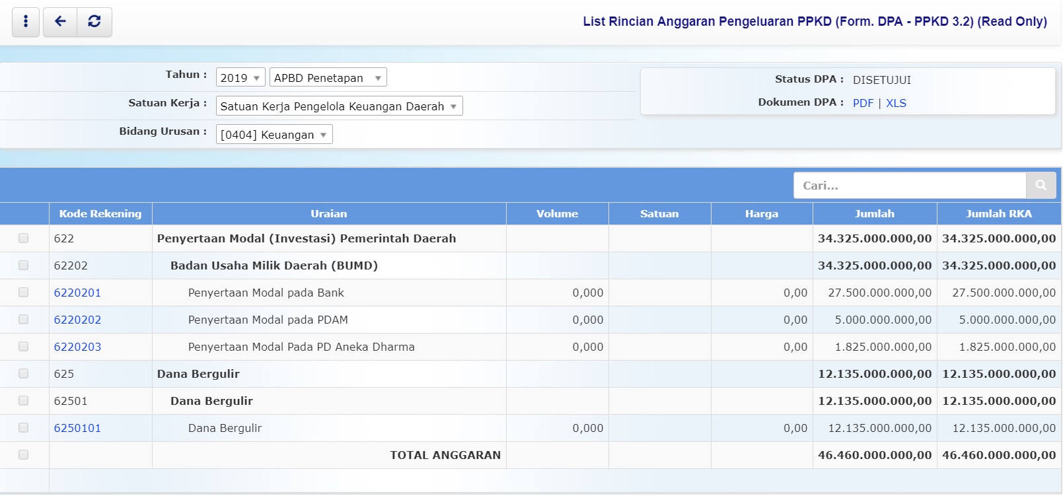Click the back arrow button
Viewport: 1063px width, 496px height.
pos(60,22)
